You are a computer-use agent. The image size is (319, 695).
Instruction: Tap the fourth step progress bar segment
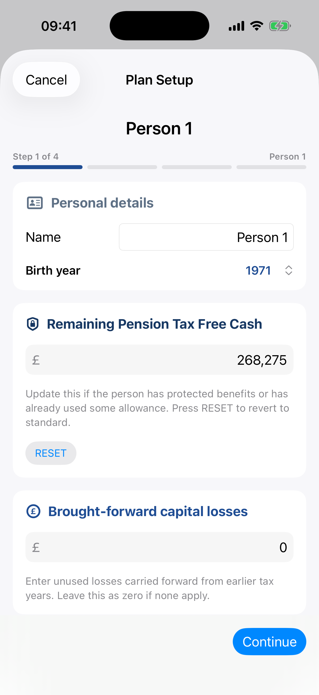click(x=271, y=167)
